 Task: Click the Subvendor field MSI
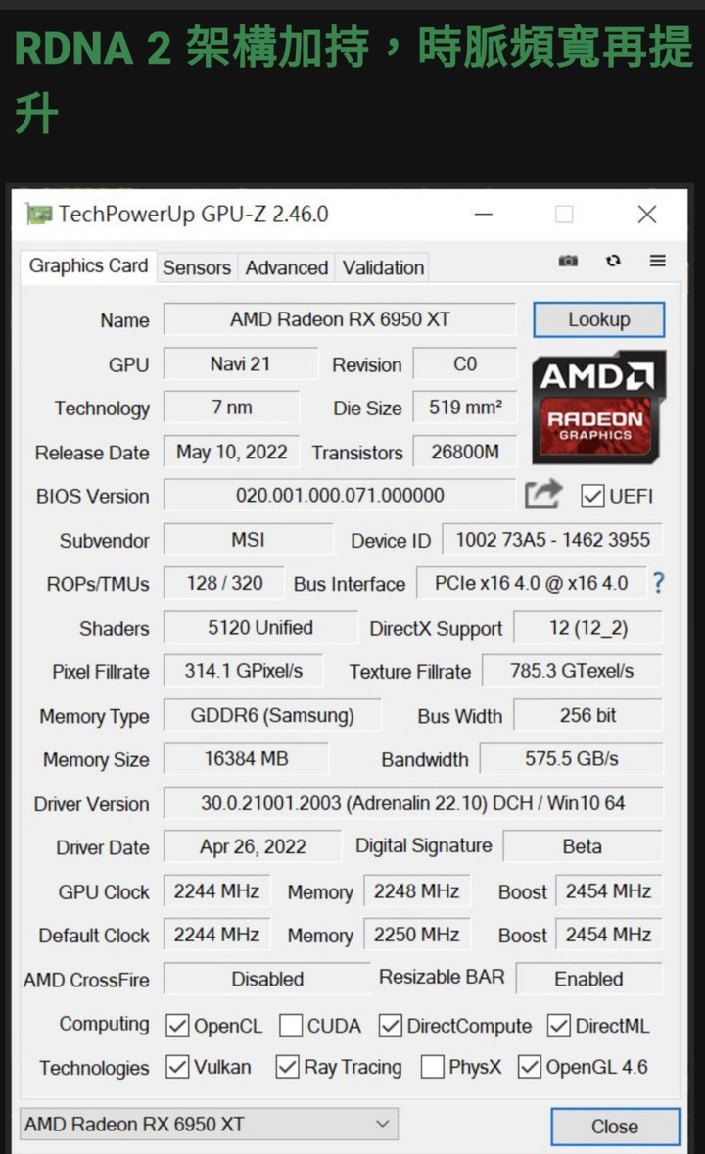pyautogui.click(x=248, y=540)
